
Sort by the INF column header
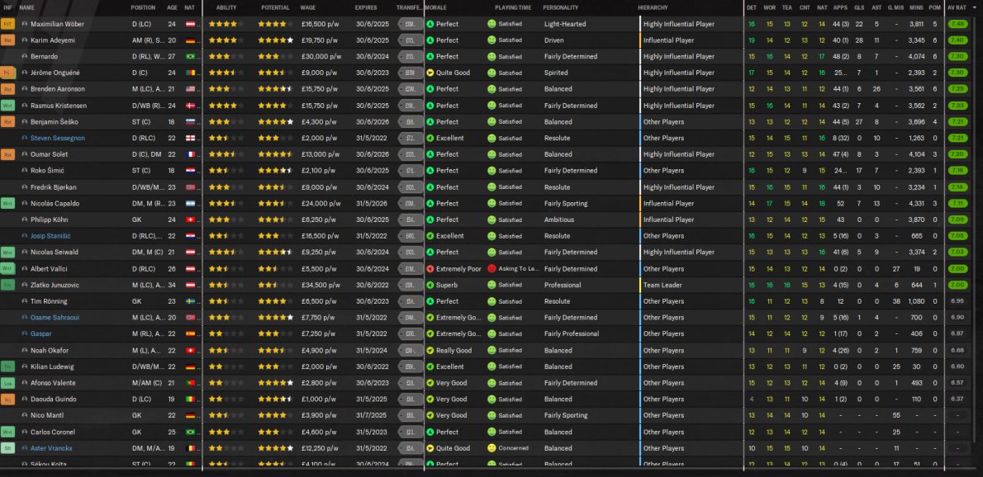7,7
